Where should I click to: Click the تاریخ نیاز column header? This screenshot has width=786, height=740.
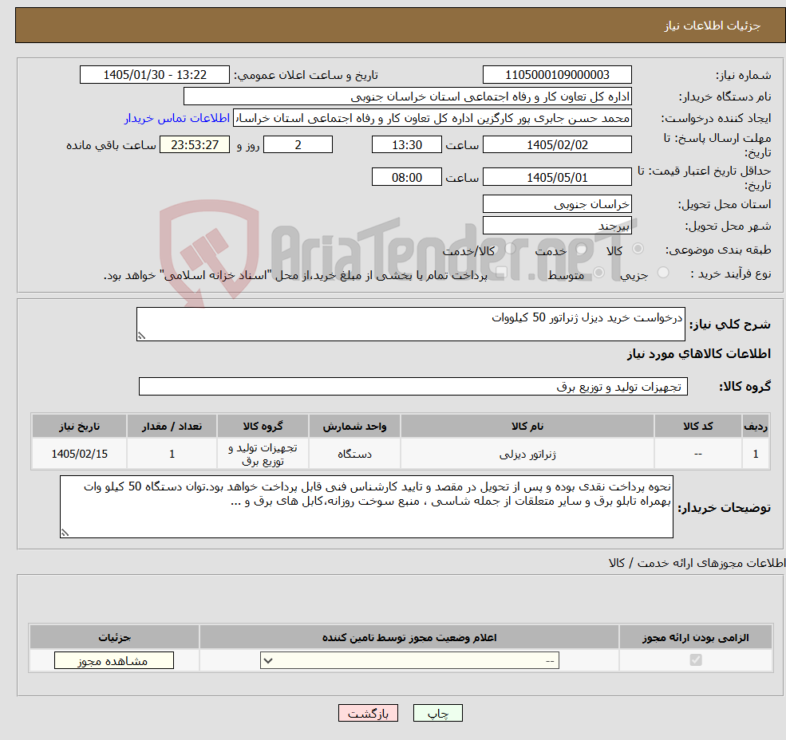pyautogui.click(x=79, y=426)
